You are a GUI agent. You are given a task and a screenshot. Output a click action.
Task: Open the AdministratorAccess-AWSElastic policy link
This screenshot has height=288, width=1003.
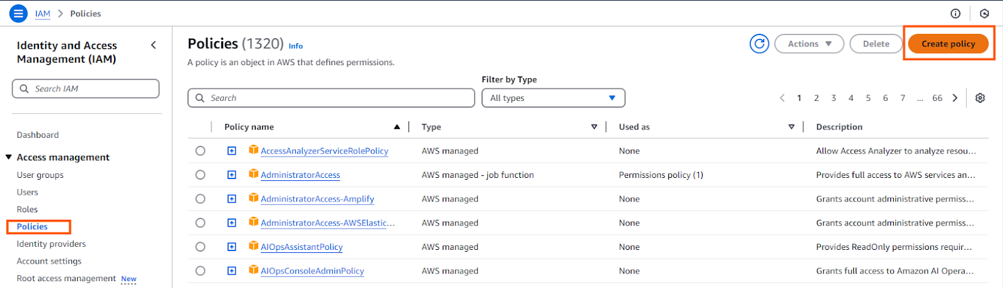point(328,223)
